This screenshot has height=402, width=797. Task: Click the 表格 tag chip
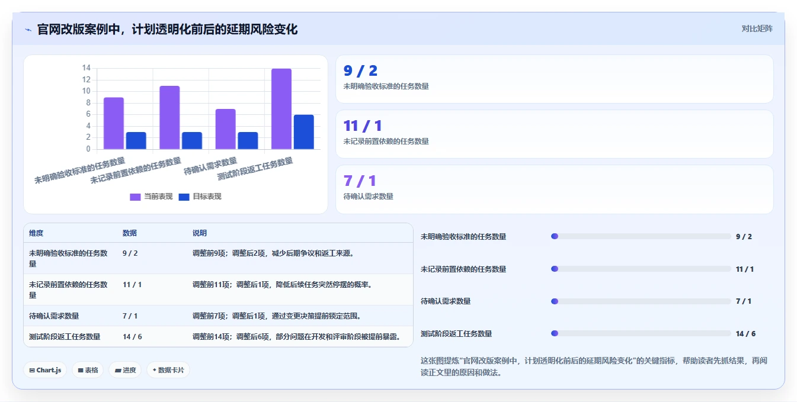pos(88,370)
